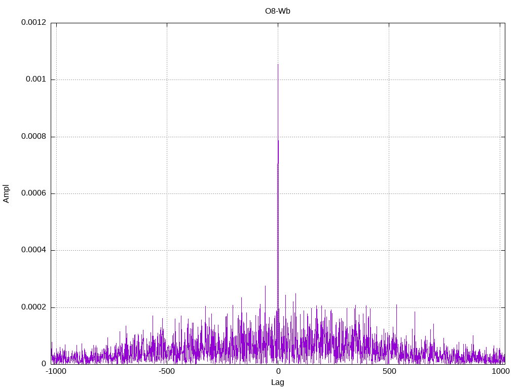Click x-axis tick label -1000
Image resolution: width=519 pixels, height=389 pixels.
pyautogui.click(x=56, y=371)
